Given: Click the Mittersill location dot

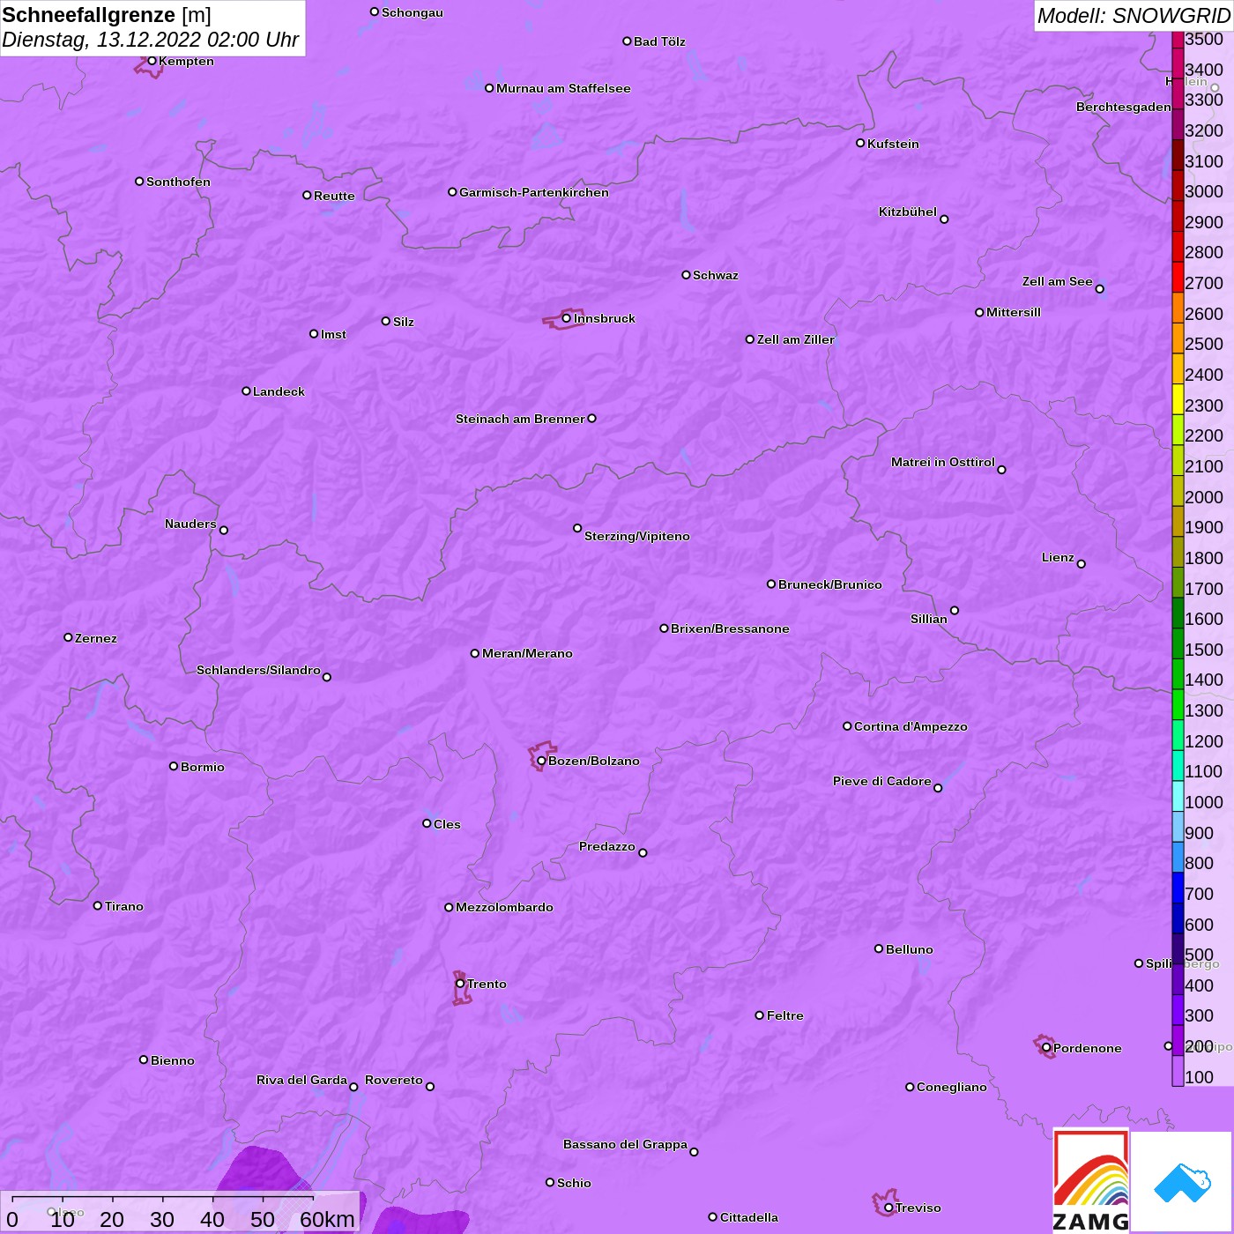Looking at the screenshot, I should tap(979, 312).
